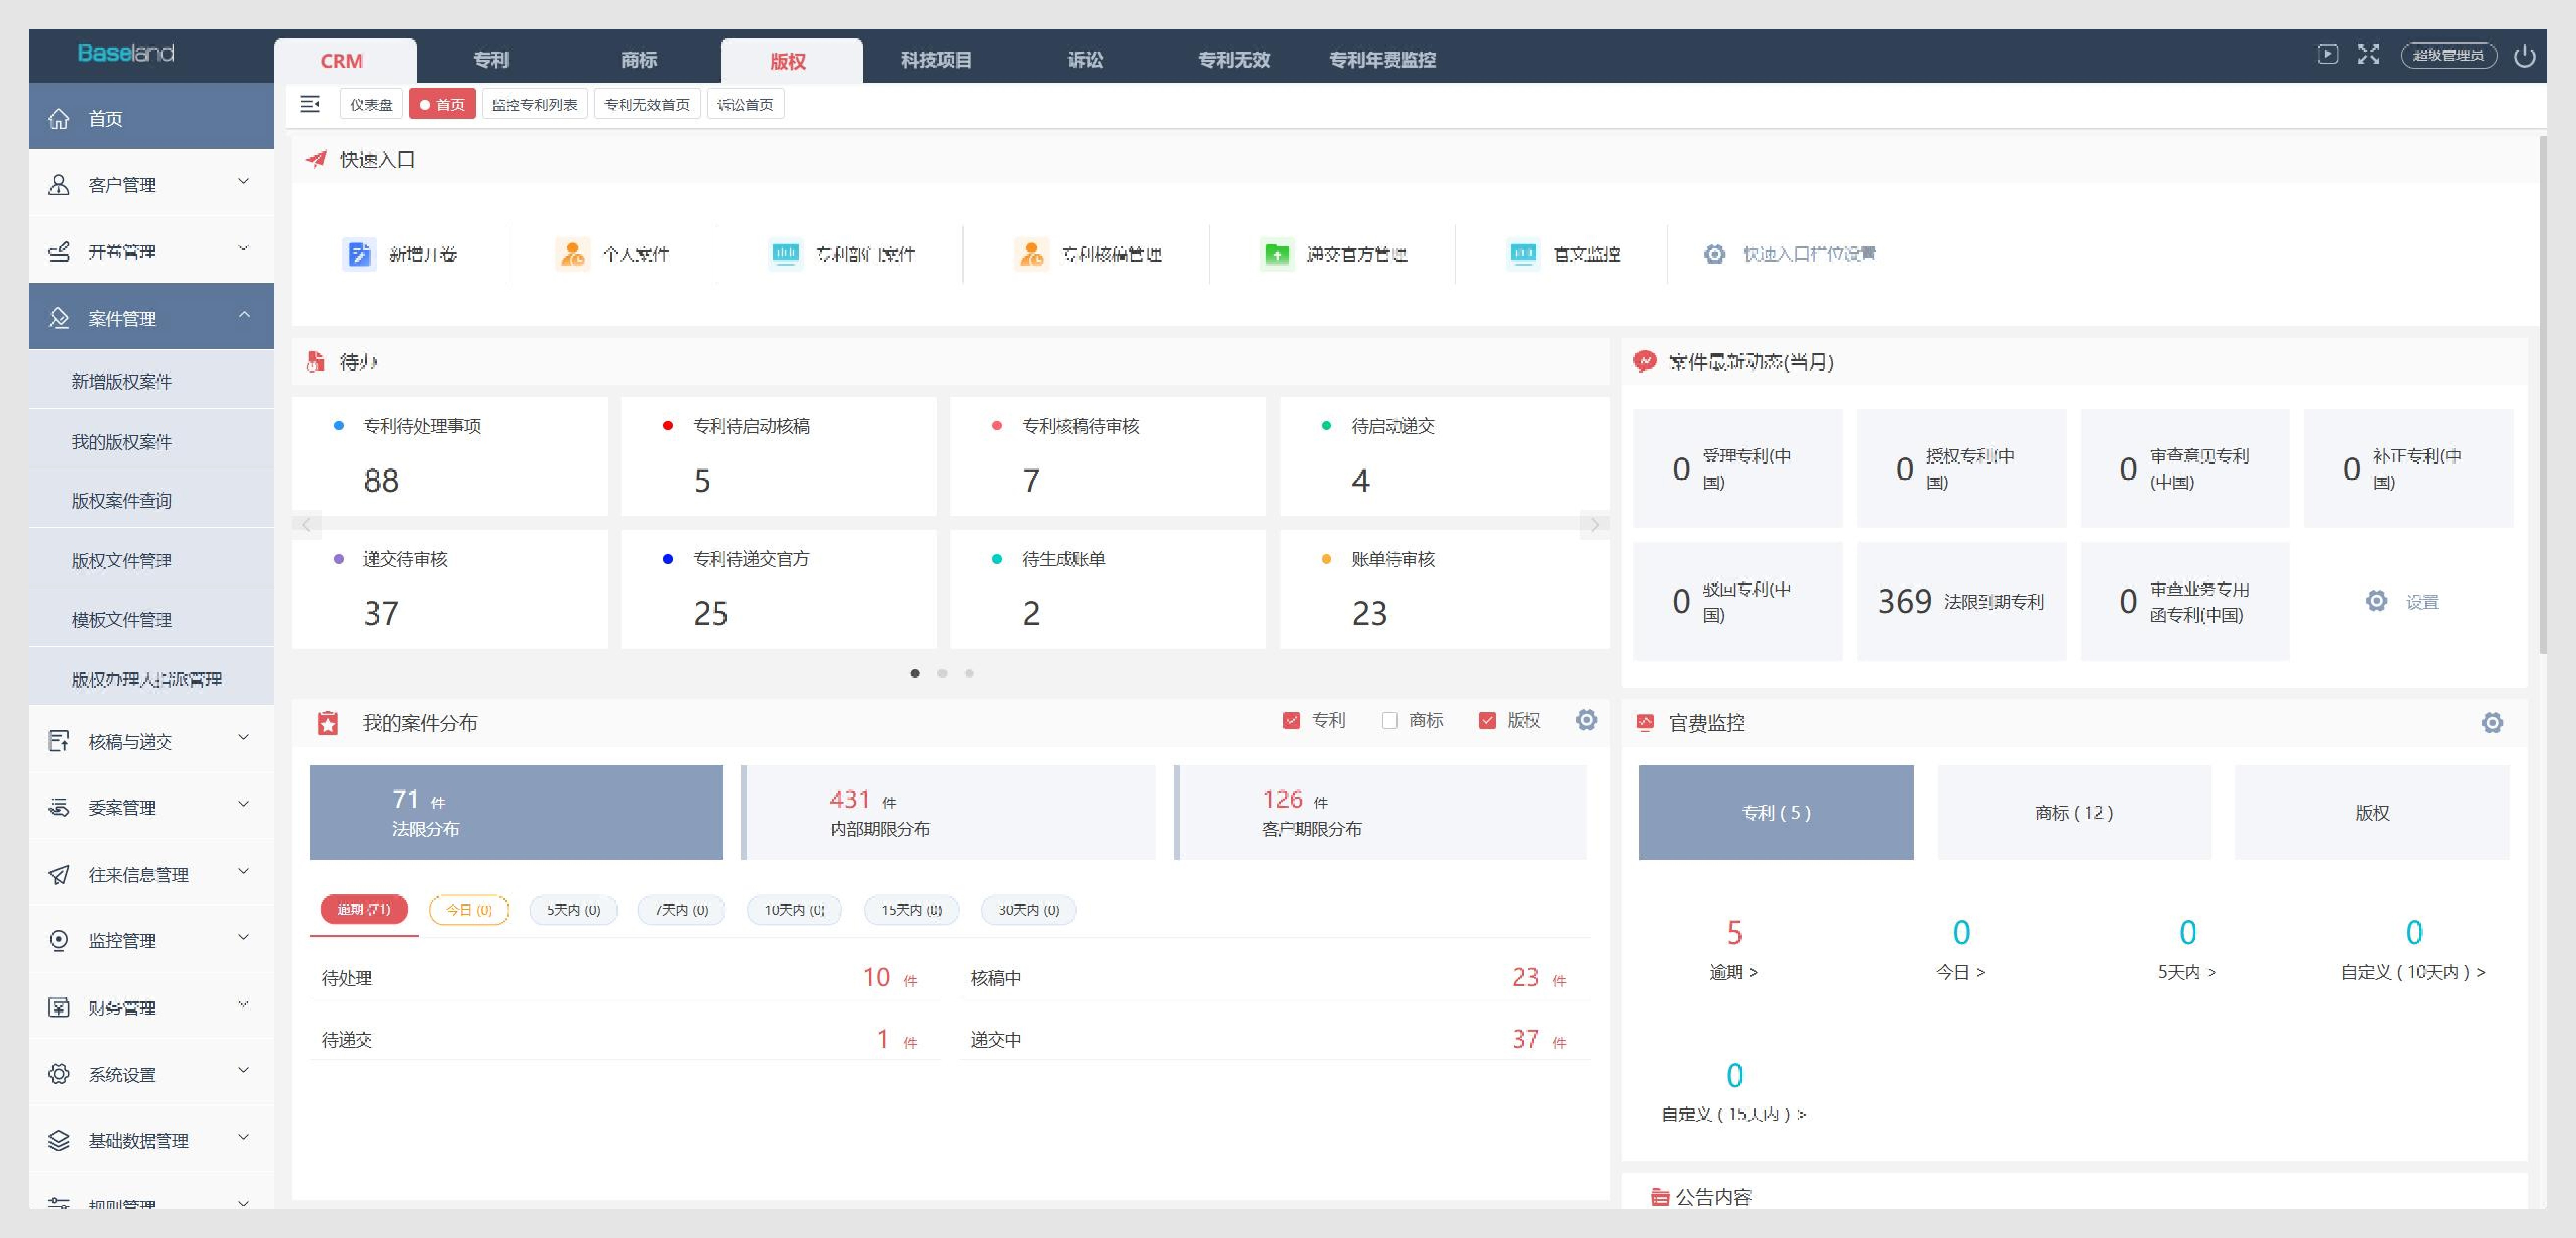The height and width of the screenshot is (1238, 2576).
Task: Click 系统设置 gear icon in sidebar
Action: coord(59,1074)
